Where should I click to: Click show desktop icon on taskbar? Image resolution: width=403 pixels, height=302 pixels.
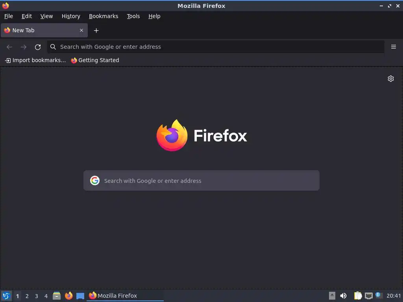(x=80, y=296)
